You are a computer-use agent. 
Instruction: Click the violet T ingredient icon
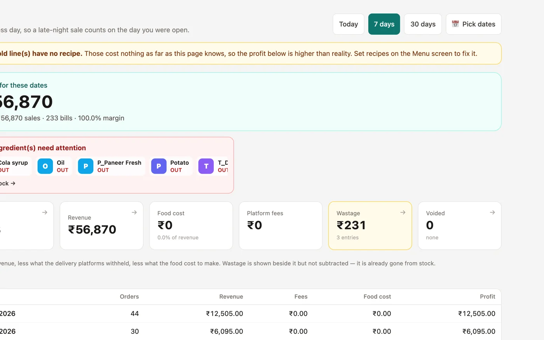[206, 166]
